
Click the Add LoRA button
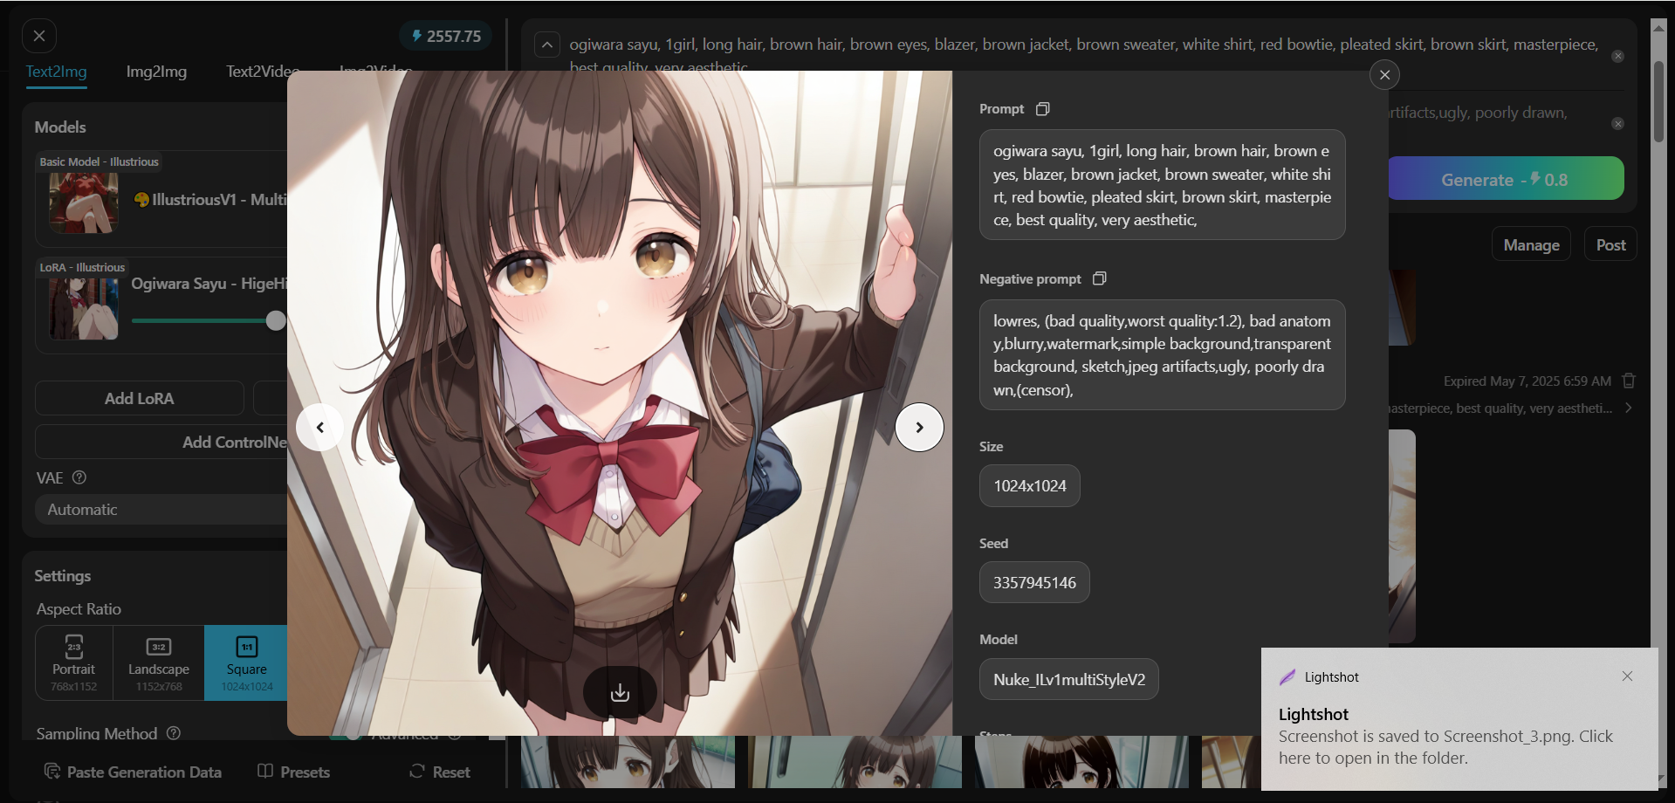[140, 398]
